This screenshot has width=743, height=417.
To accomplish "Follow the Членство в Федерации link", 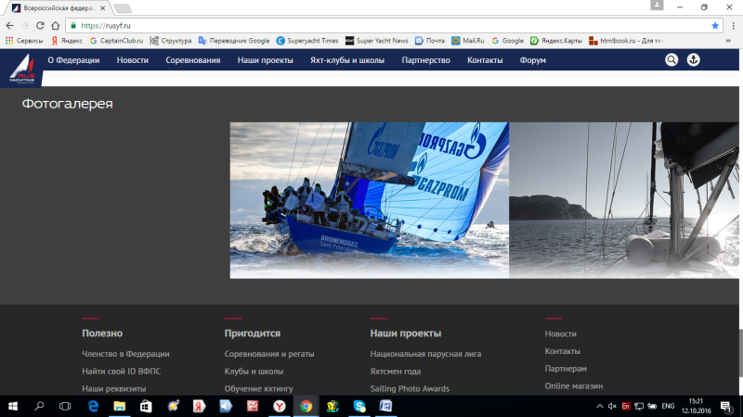I will point(125,354).
